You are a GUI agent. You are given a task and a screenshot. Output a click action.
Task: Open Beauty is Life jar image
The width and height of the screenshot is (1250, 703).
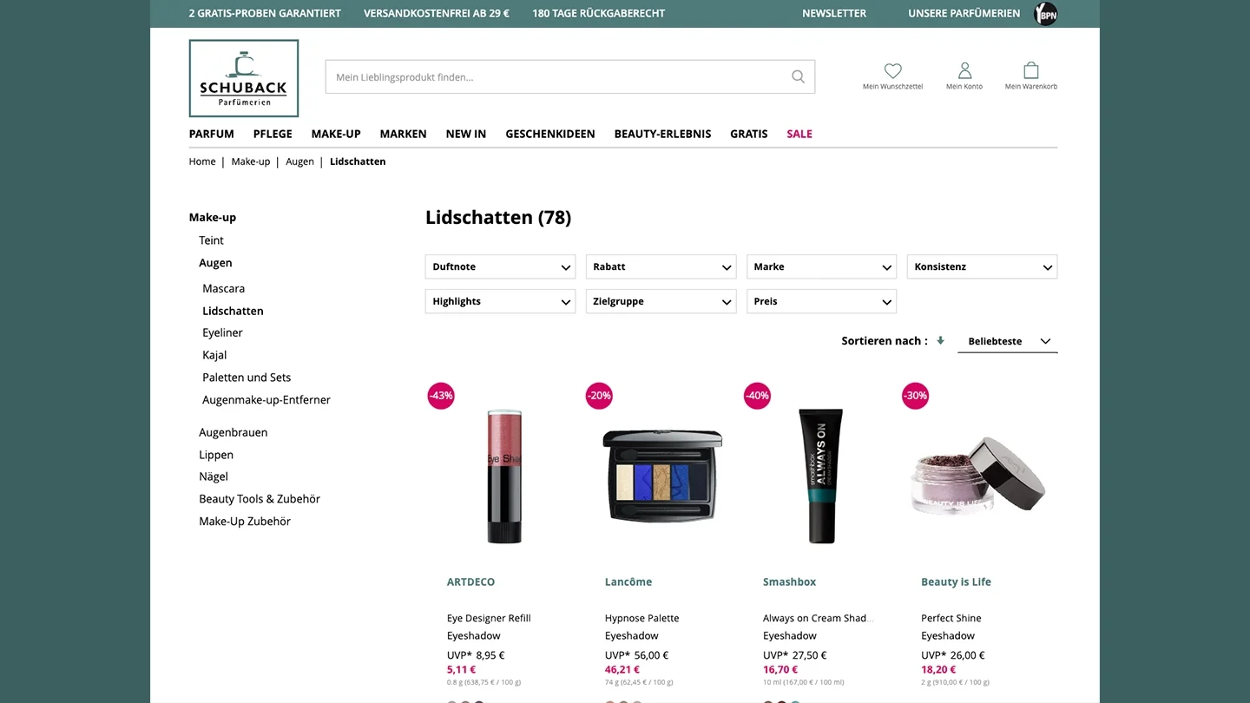tap(978, 476)
